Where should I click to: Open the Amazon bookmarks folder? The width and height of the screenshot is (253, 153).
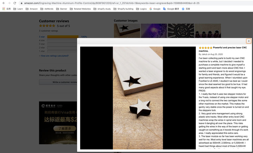[x=31, y=9]
